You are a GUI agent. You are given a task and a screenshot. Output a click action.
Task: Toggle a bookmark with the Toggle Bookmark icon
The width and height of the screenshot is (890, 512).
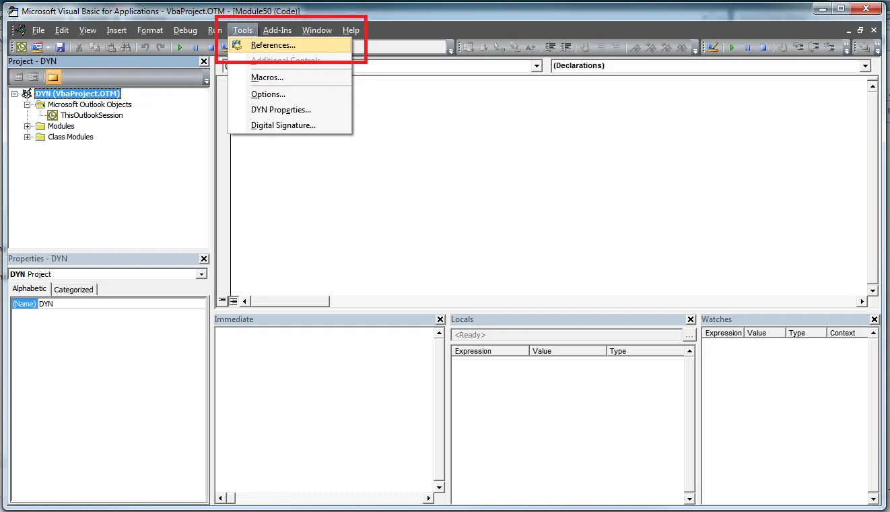coord(636,47)
